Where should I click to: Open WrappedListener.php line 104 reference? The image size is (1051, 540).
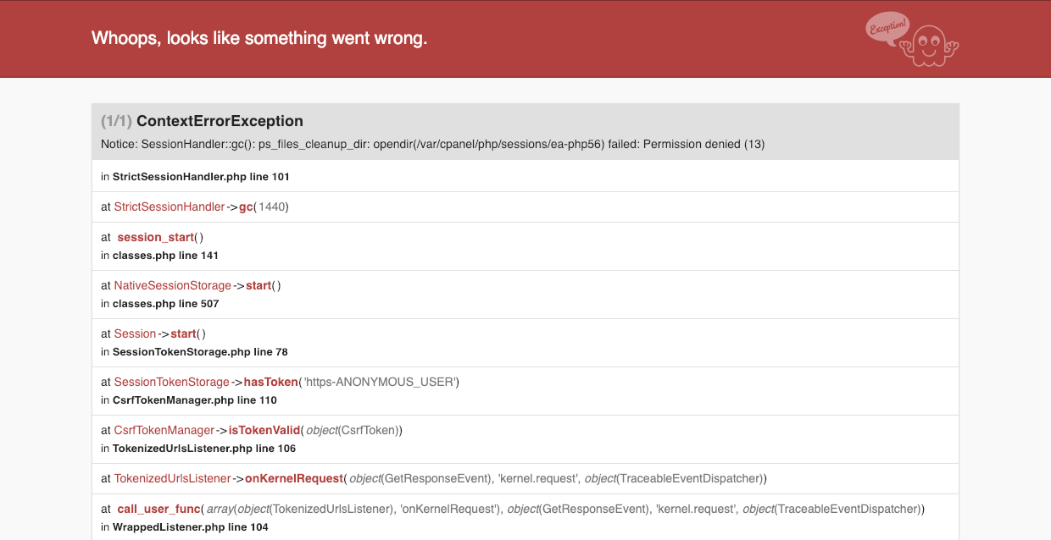[x=190, y=527]
